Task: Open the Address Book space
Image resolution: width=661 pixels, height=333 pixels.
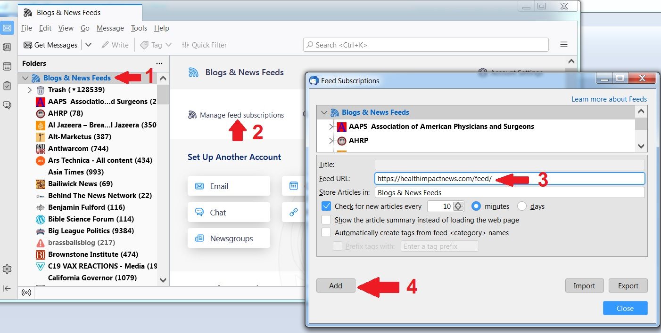Action: coord(7,47)
